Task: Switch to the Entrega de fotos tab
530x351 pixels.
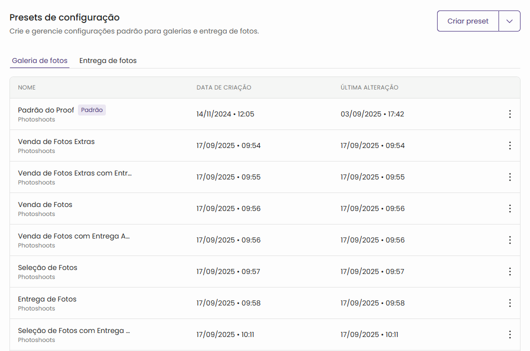Action: click(x=108, y=60)
